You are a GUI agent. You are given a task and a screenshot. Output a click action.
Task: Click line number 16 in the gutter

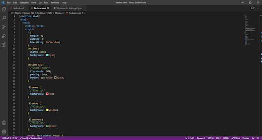14,65
